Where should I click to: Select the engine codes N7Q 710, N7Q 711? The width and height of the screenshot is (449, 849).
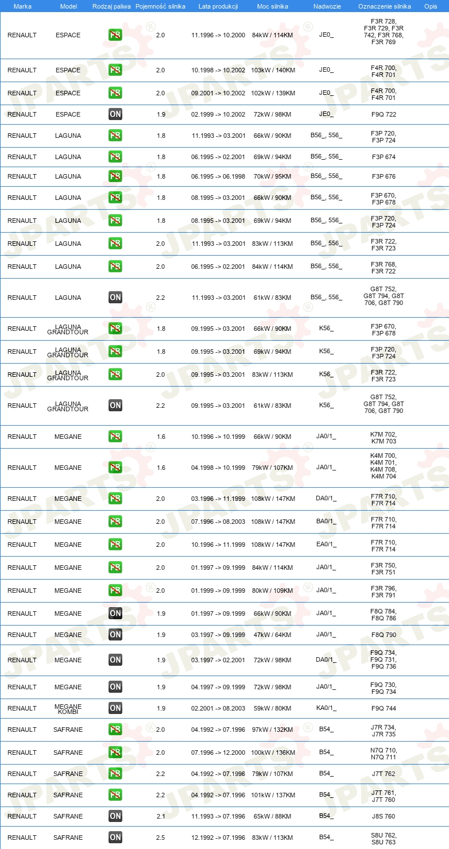[384, 752]
